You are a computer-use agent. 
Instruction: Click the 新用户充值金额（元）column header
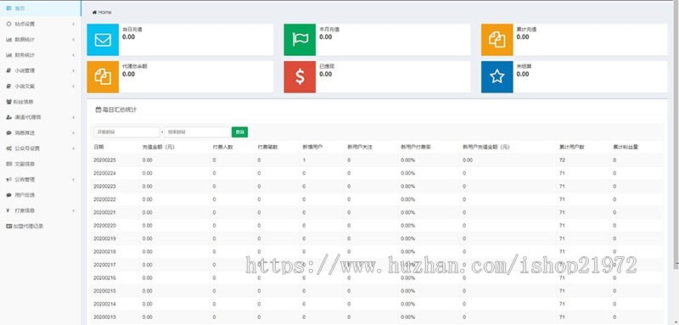485,147
